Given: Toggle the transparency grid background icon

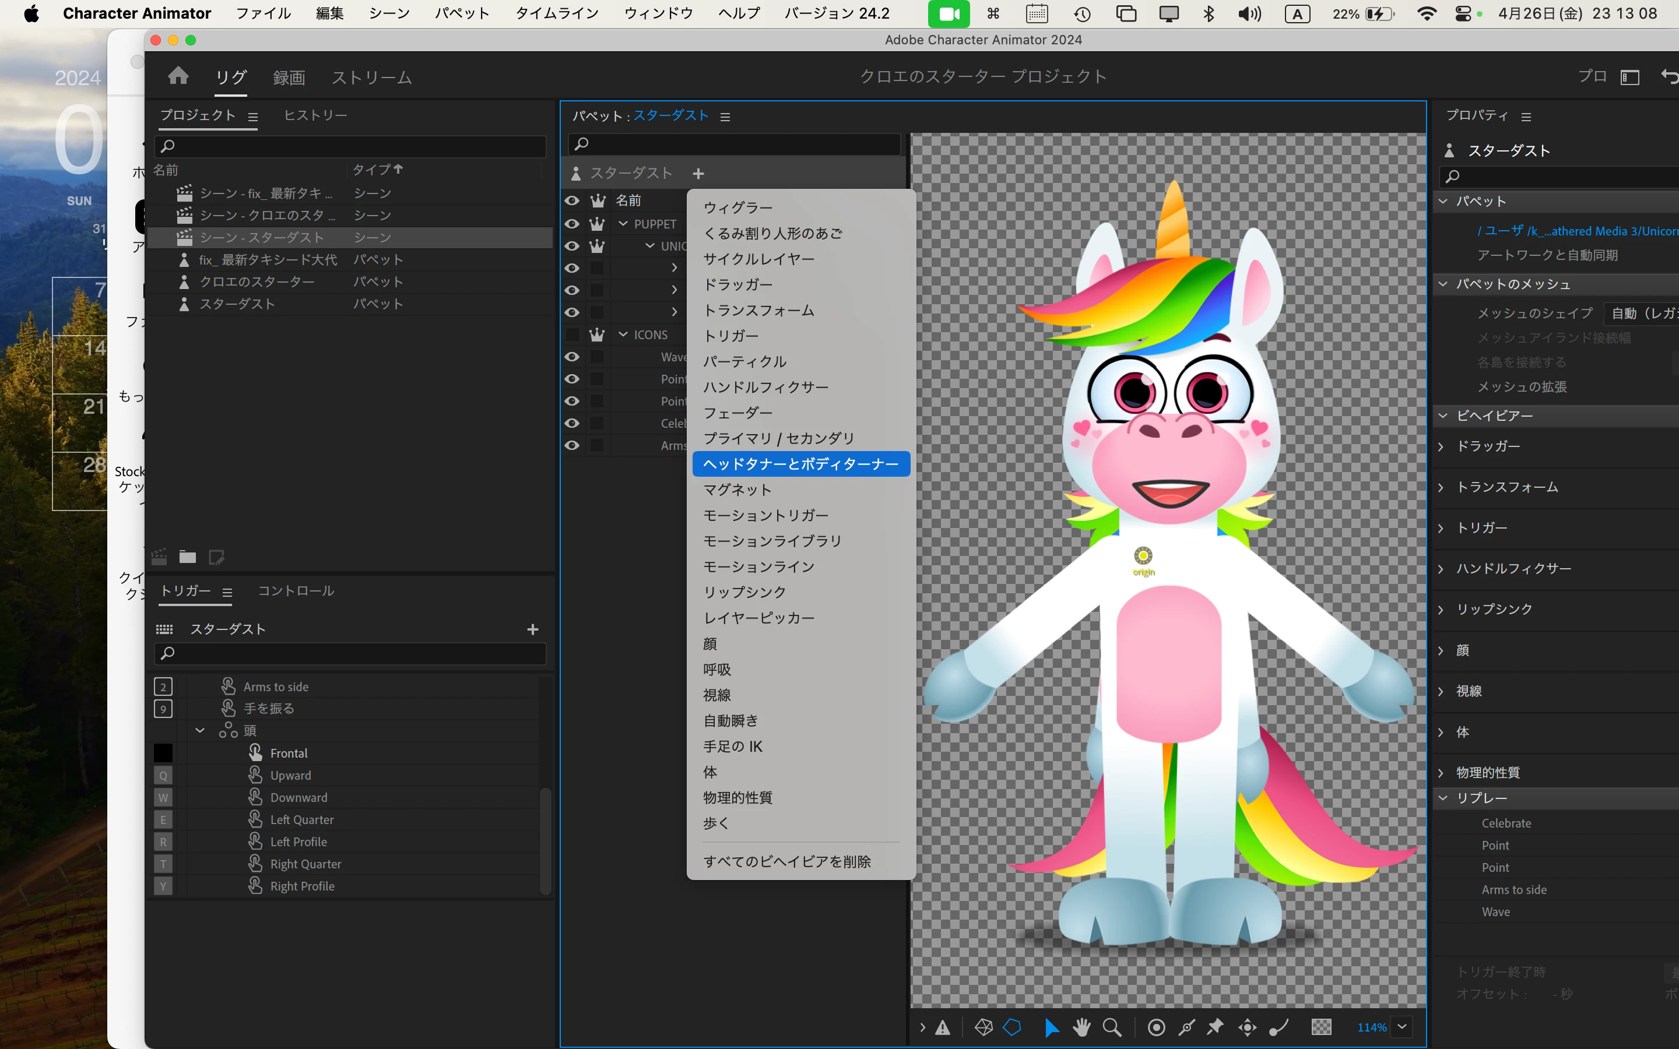Looking at the screenshot, I should (1321, 1027).
